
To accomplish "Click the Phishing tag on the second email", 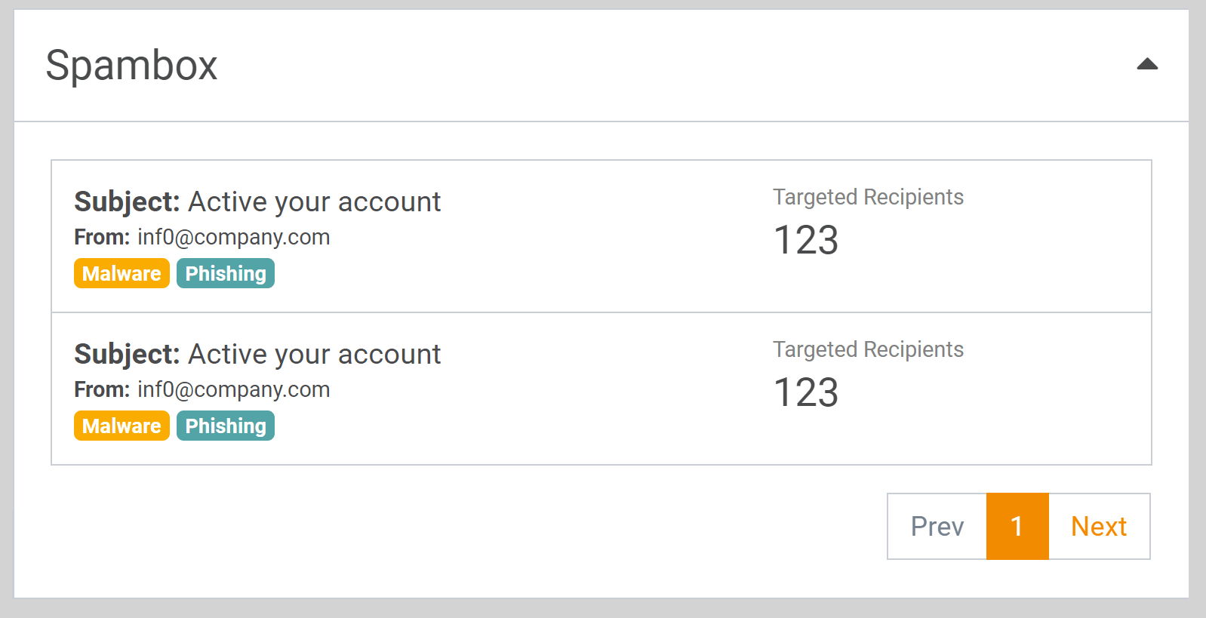I will (x=226, y=426).
